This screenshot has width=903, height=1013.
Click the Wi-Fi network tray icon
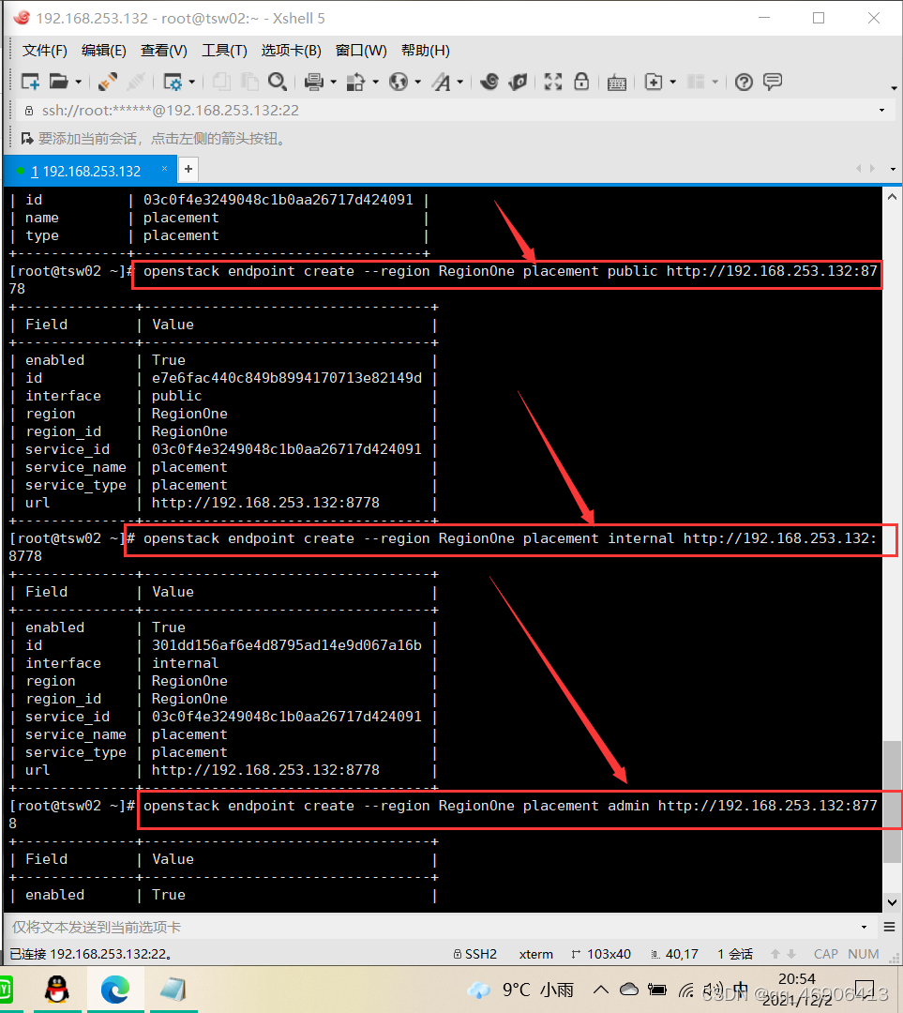point(685,990)
